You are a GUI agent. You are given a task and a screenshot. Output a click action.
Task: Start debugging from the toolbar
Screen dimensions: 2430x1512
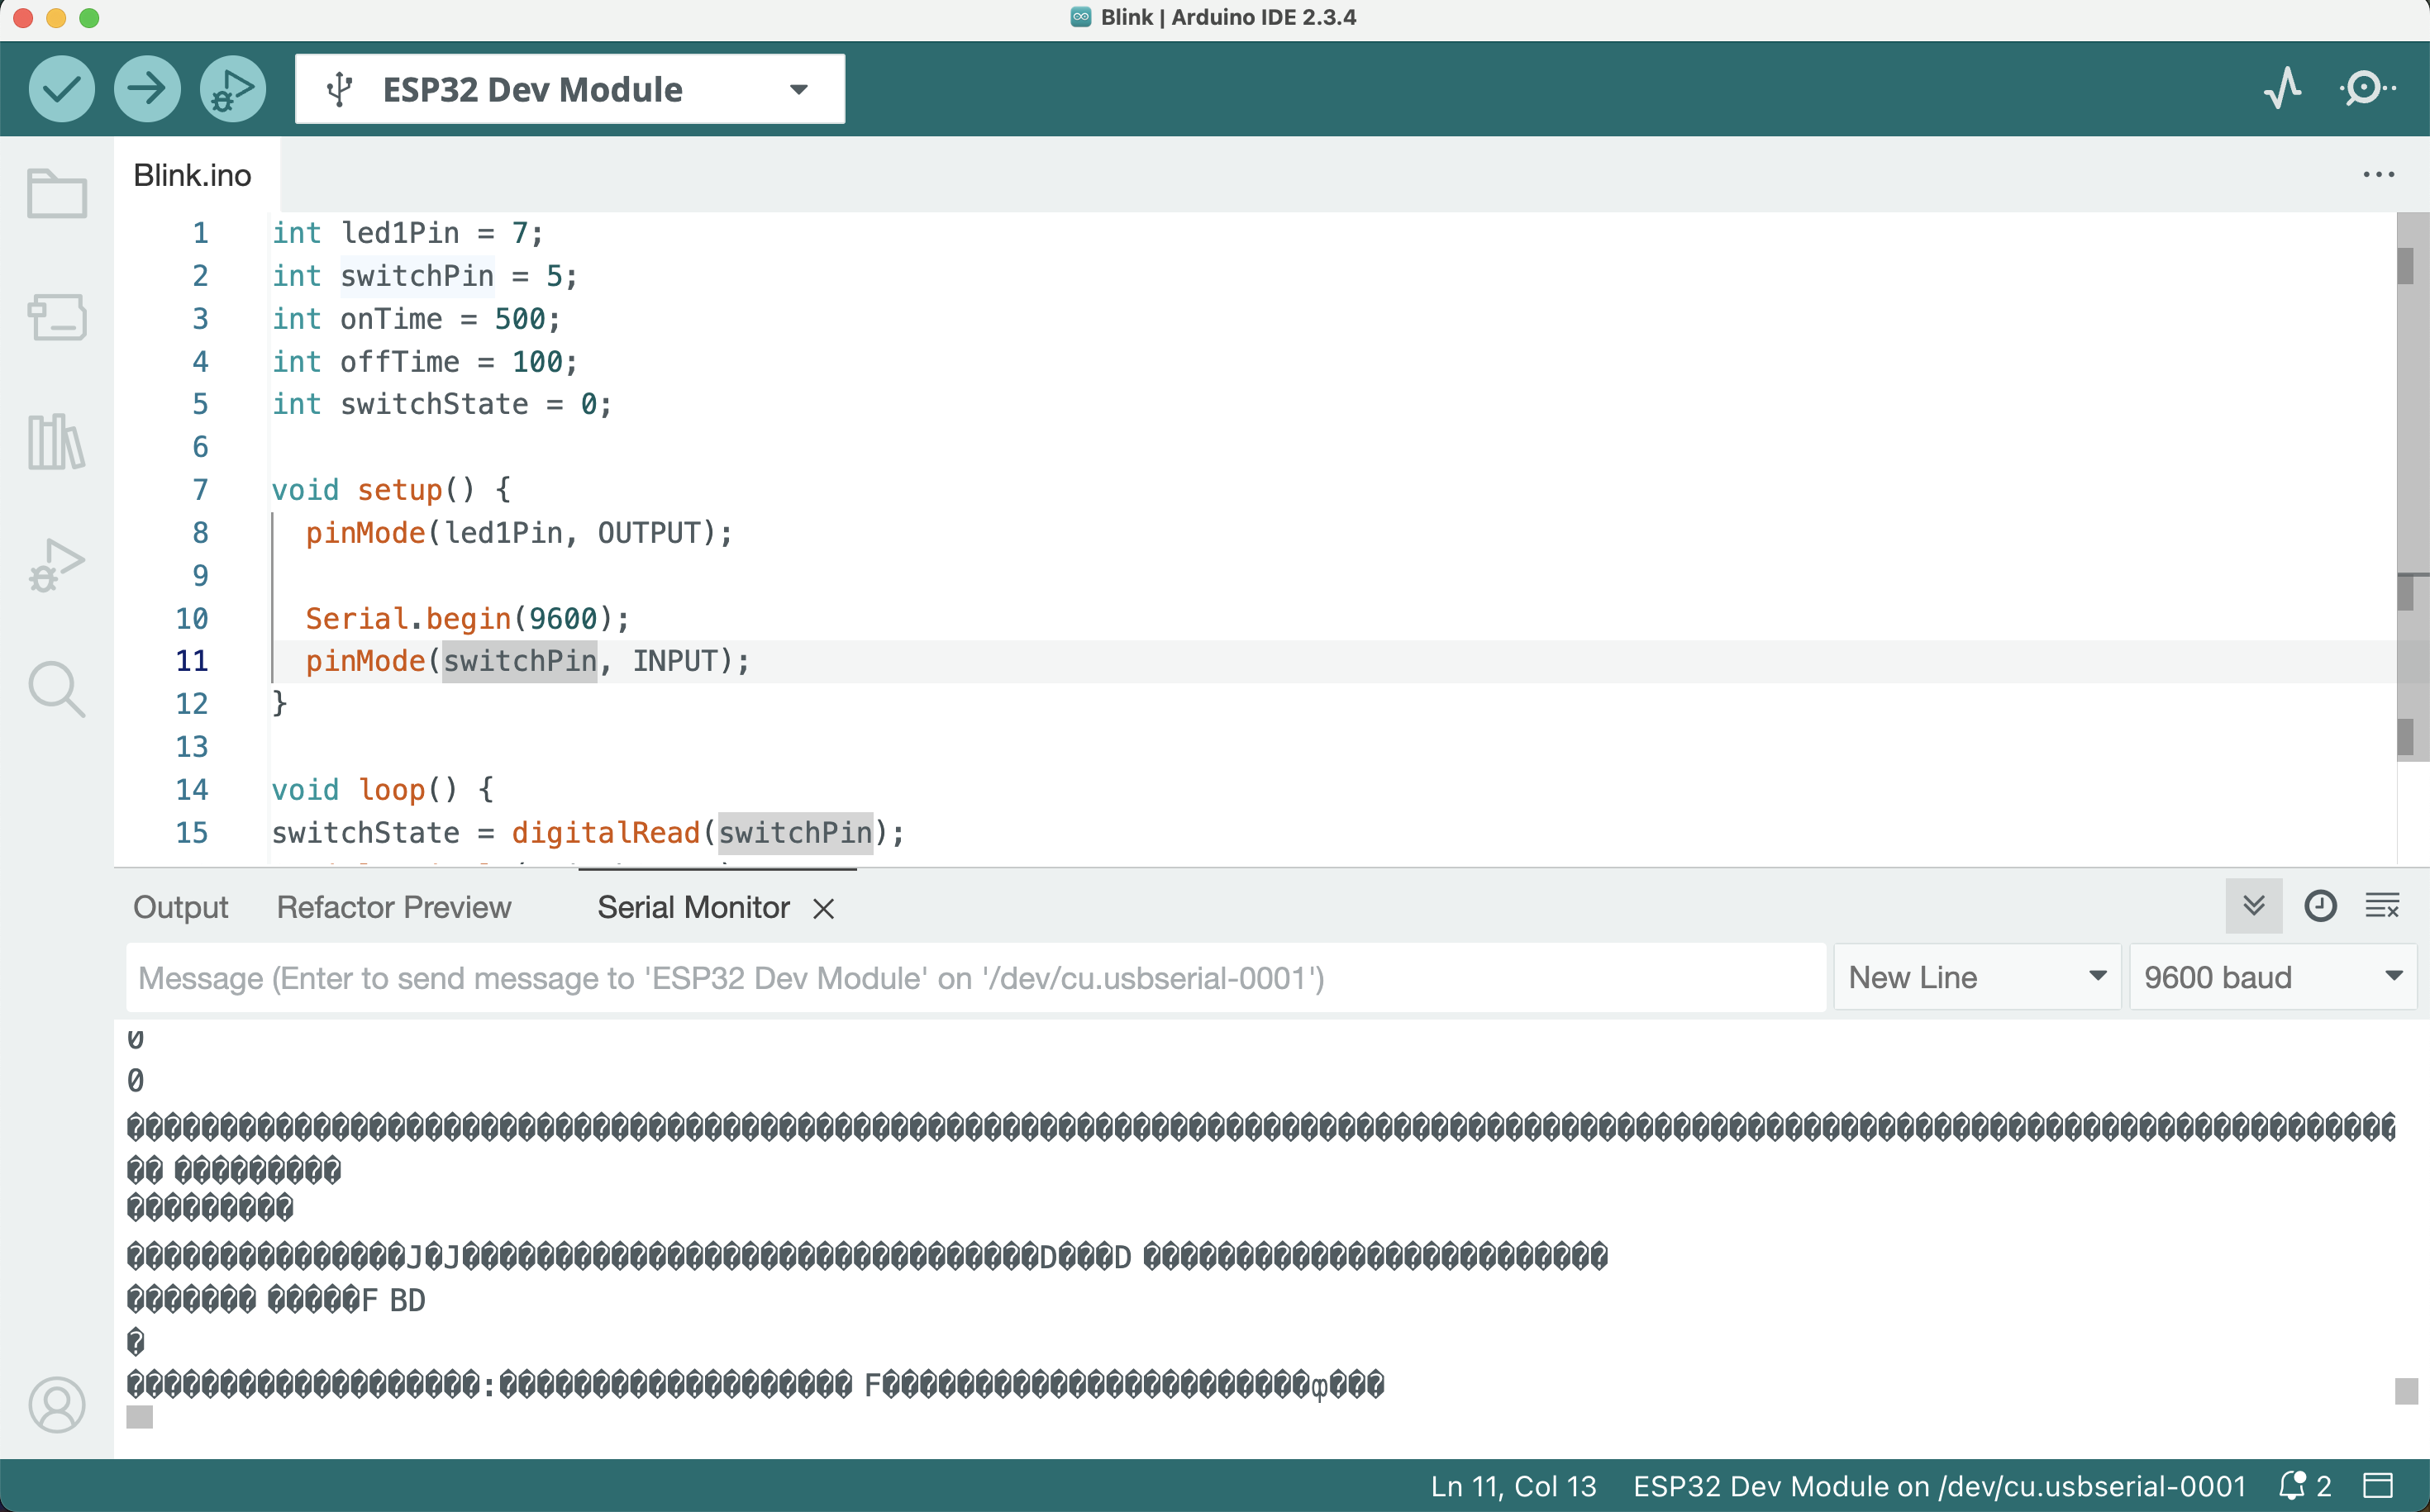click(232, 89)
